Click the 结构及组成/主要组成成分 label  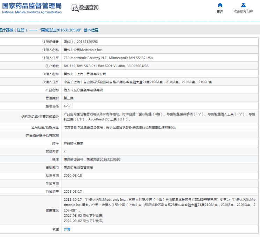[x=40, y=117]
